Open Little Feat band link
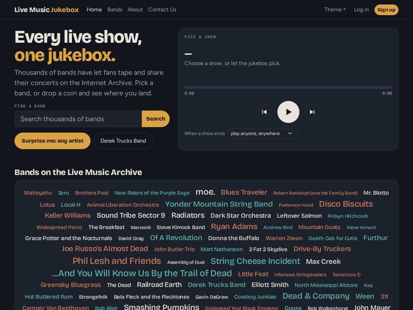The image size is (413, 310). pos(253,274)
